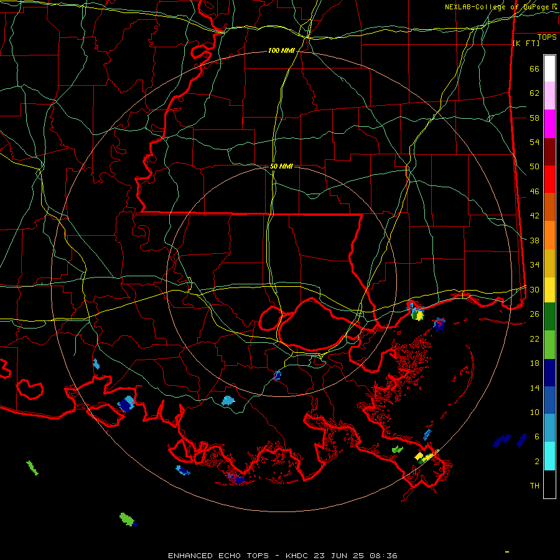The height and width of the screenshot is (560, 560).
Task: Click the yellow legend swatch
Action: tap(549, 290)
